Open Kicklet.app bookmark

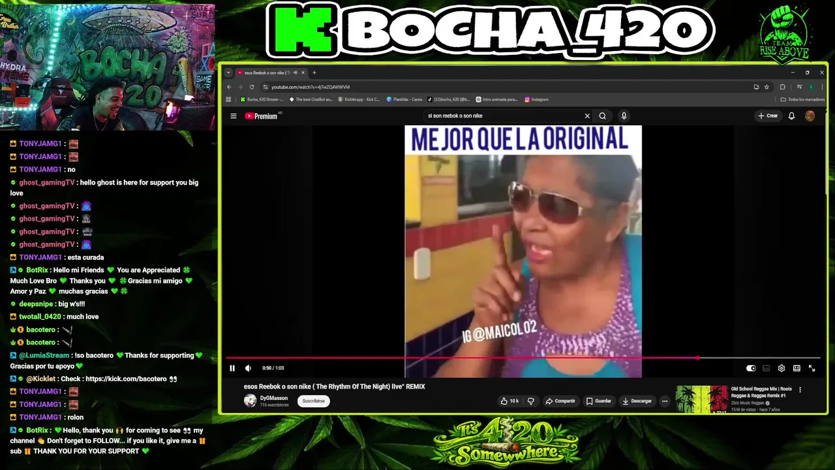(x=358, y=100)
